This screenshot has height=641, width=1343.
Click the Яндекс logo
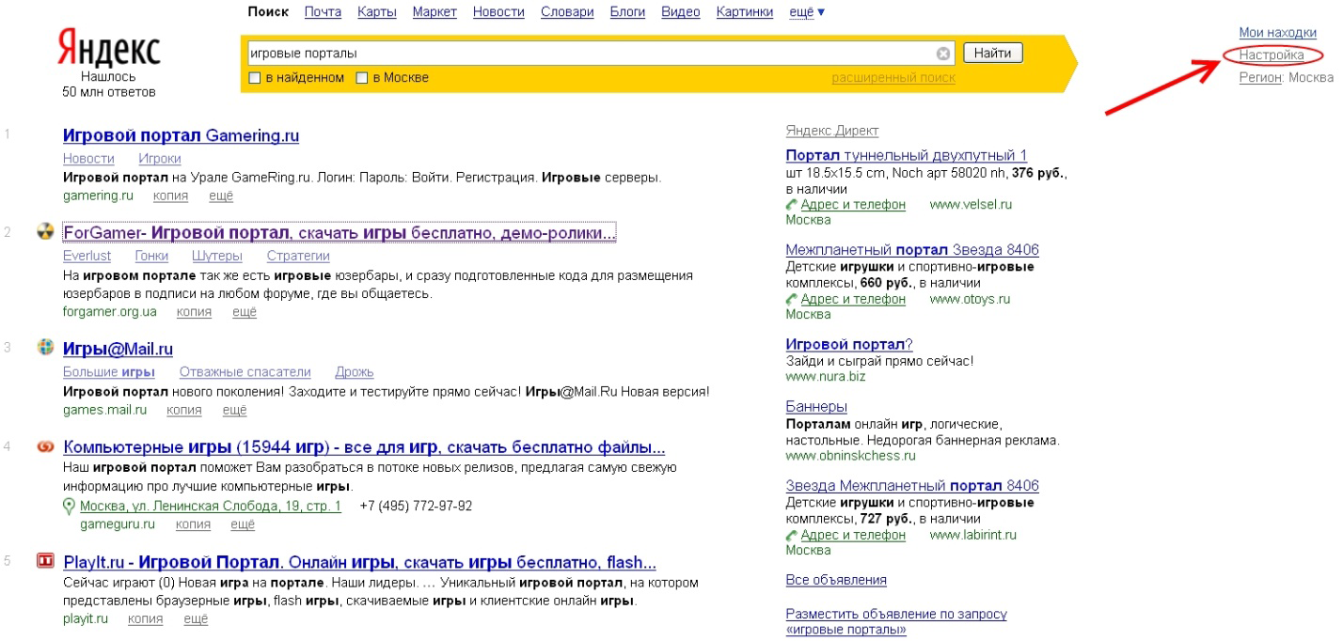click(x=109, y=48)
